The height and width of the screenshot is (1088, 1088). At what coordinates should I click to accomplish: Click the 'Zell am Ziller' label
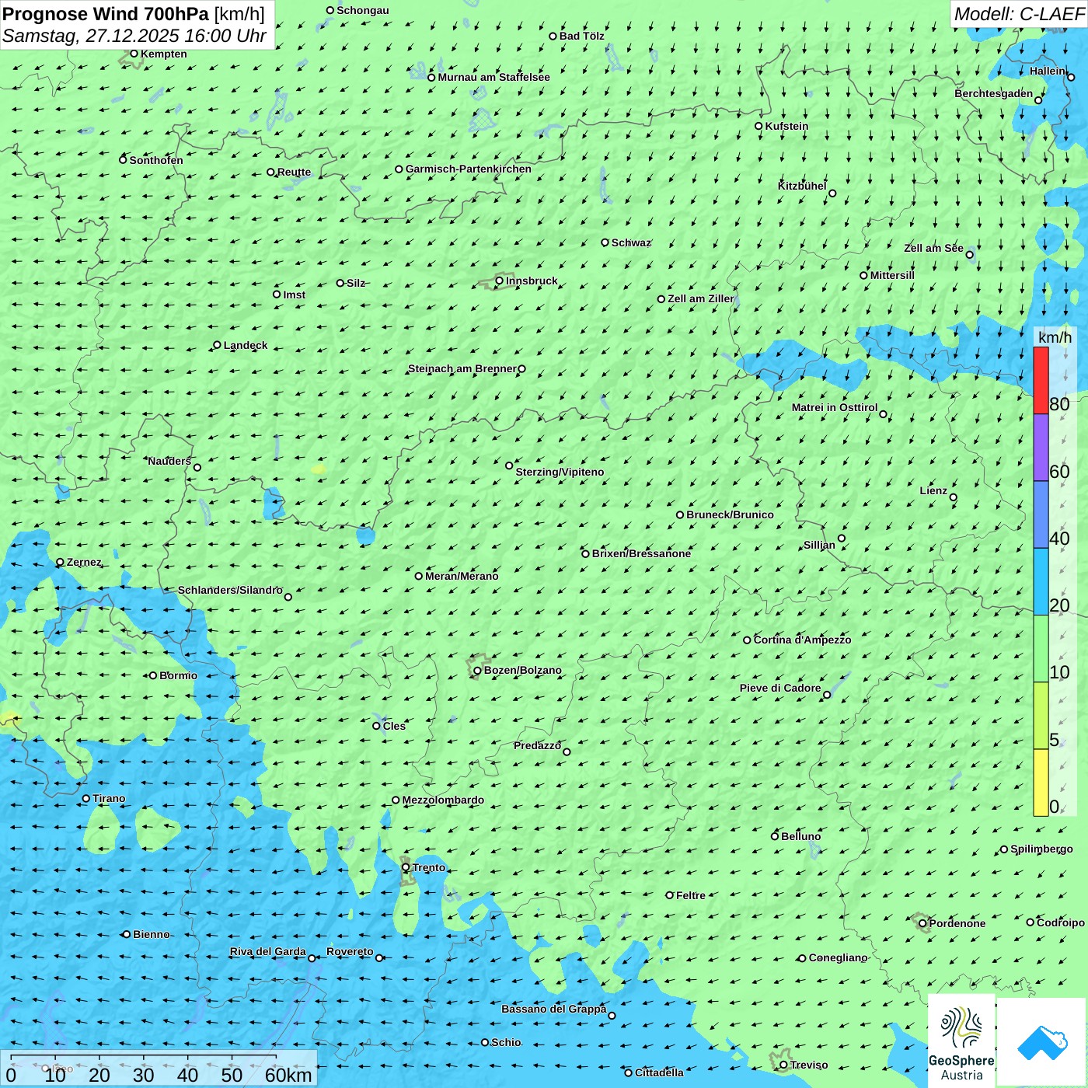(701, 298)
